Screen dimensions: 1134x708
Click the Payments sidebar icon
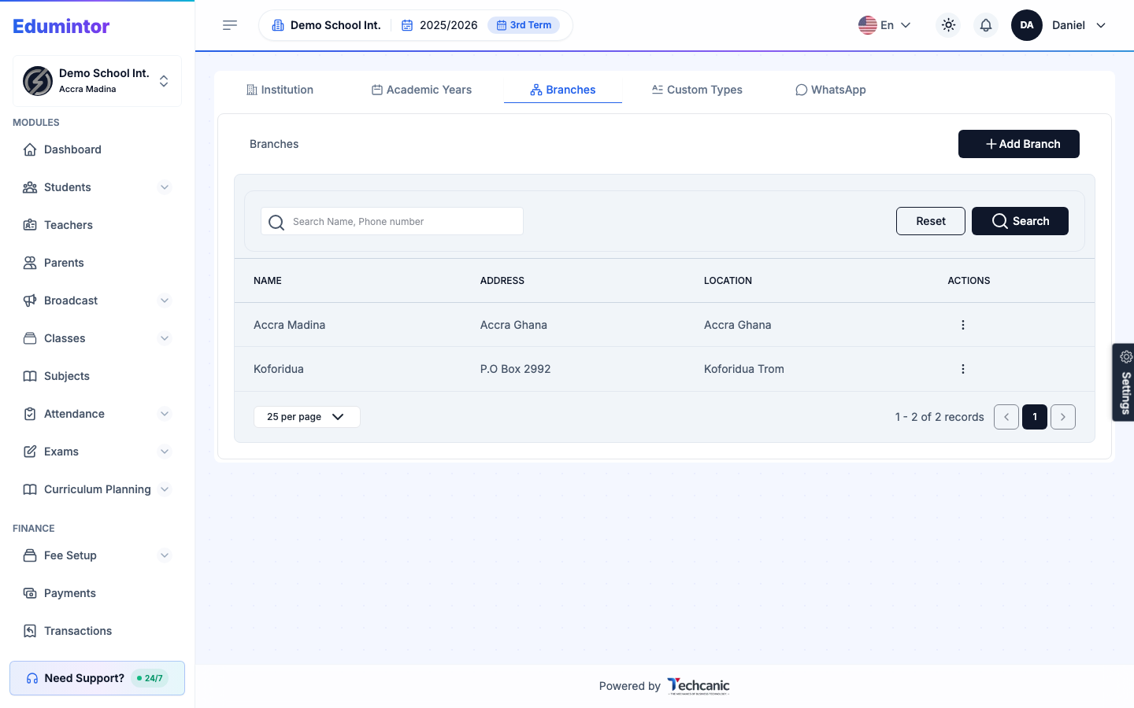30,593
